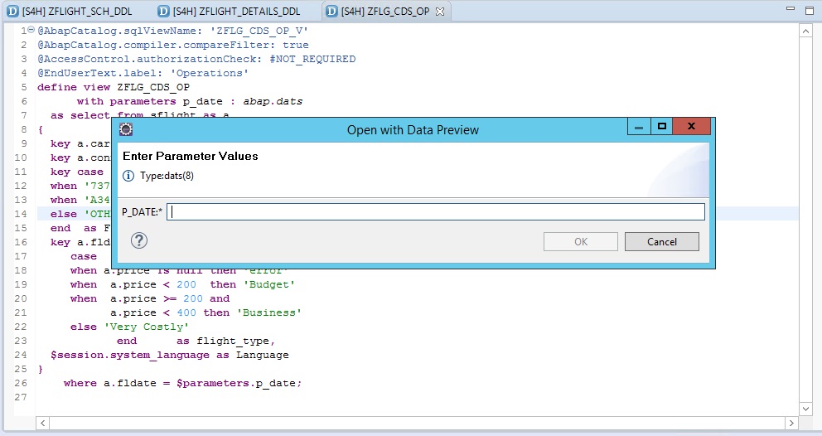Click the info icon beside Type:dats(8)
The width and height of the screenshot is (822, 436).
tap(128, 176)
